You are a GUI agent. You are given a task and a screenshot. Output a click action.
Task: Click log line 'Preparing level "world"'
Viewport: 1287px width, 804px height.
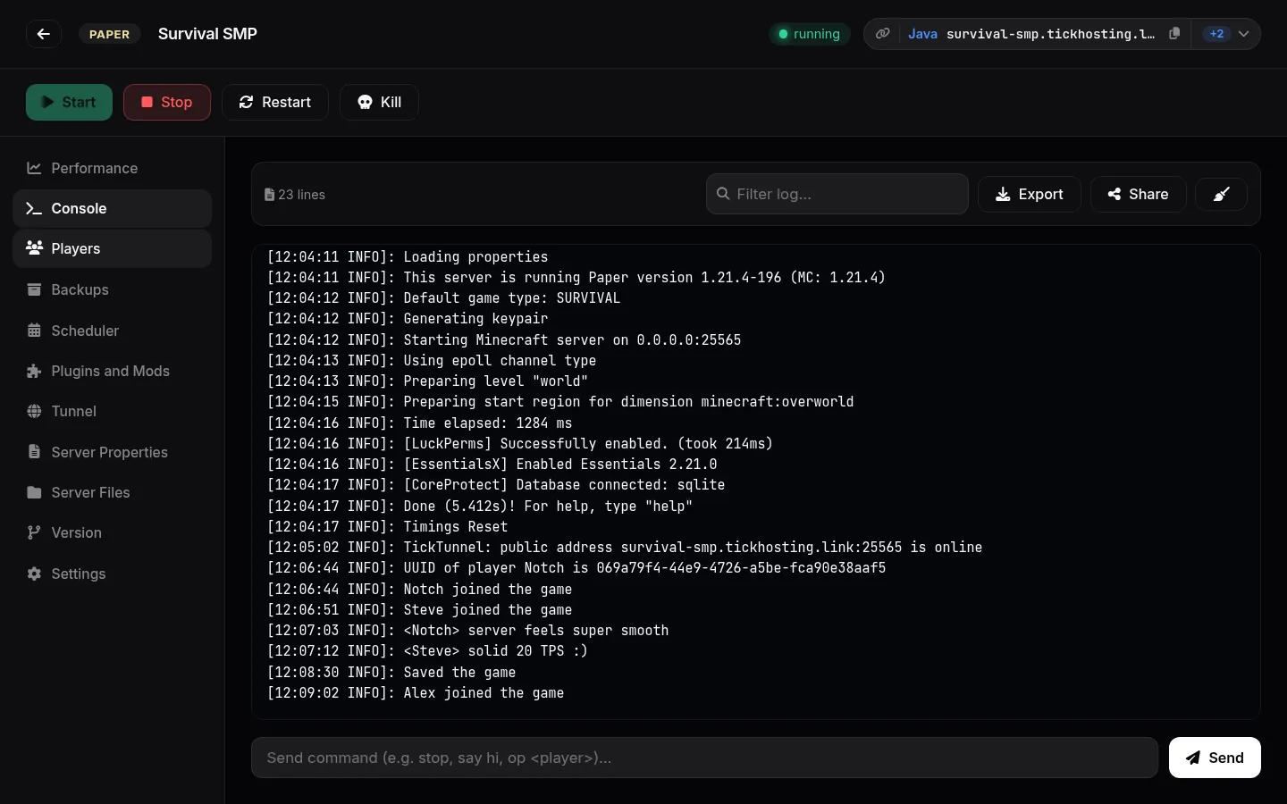(x=427, y=381)
